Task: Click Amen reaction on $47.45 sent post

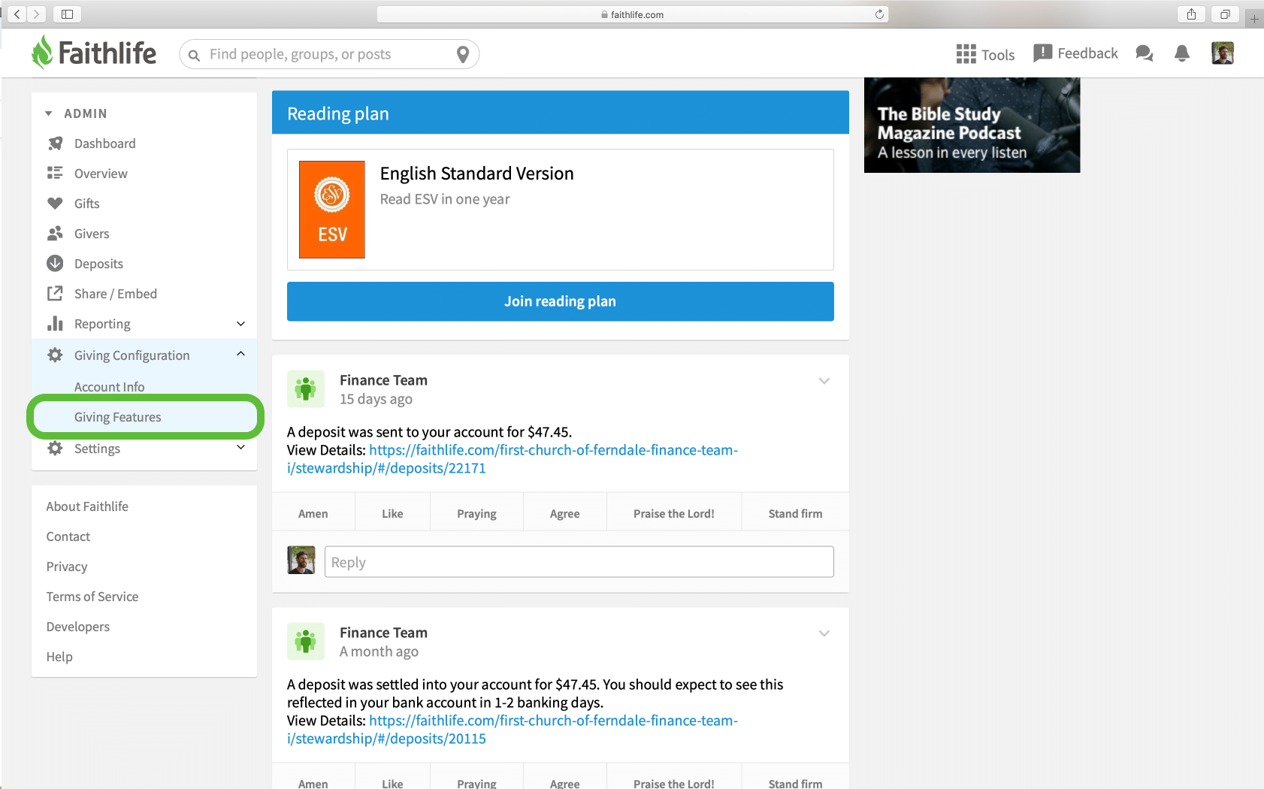Action: tap(313, 514)
